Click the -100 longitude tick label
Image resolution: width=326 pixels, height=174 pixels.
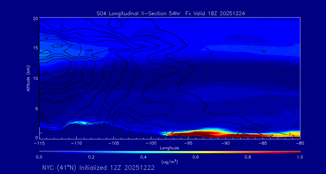(151, 143)
